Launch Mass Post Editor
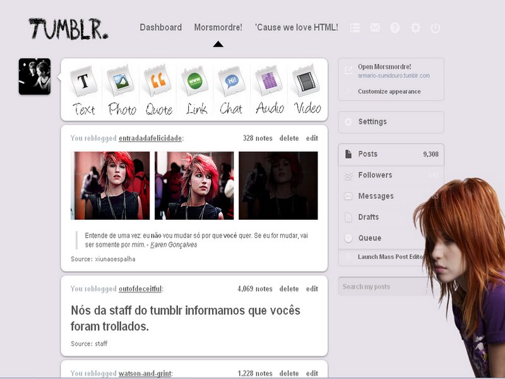 [391, 257]
